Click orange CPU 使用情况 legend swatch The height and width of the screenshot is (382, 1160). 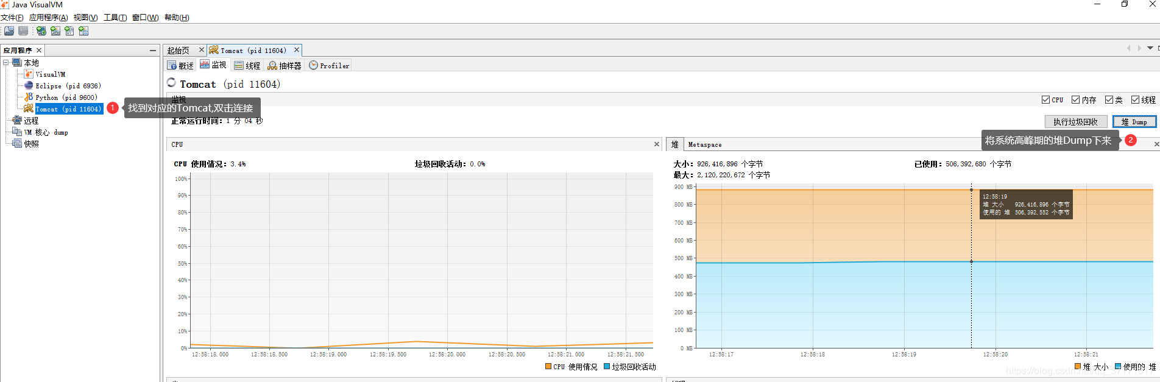coord(548,367)
